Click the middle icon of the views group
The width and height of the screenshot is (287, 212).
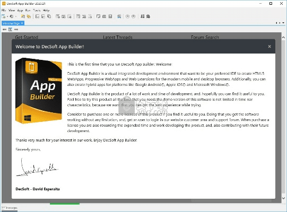coord(64,16)
